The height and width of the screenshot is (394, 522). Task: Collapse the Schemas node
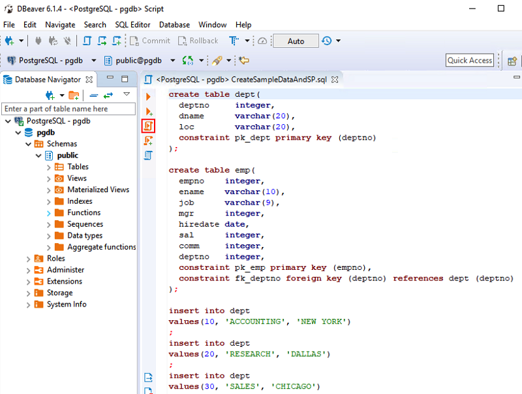tap(28, 144)
